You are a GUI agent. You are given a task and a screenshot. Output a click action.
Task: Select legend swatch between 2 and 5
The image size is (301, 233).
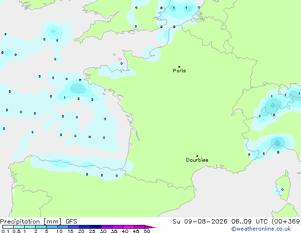[x=41, y=227]
